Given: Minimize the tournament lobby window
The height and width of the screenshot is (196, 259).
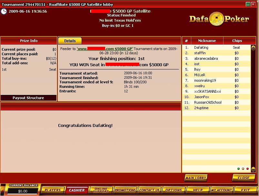Looking at the screenshot, I should [x=248, y=4].
